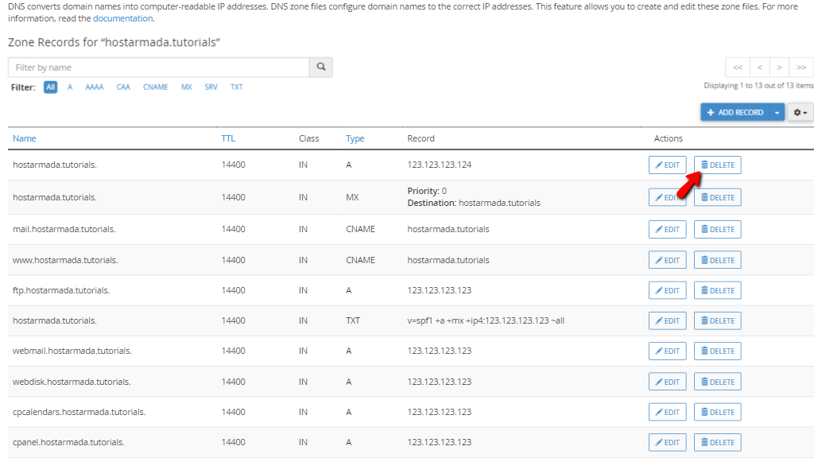The width and height of the screenshot is (814, 458).
Task: Edit the ftp.hostarmada.tutorials record
Action: 667,290
